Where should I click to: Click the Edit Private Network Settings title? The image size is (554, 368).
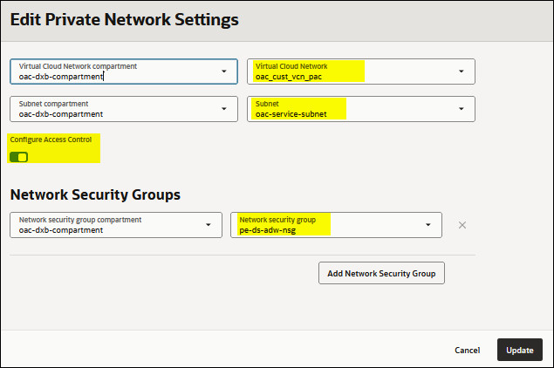(124, 18)
